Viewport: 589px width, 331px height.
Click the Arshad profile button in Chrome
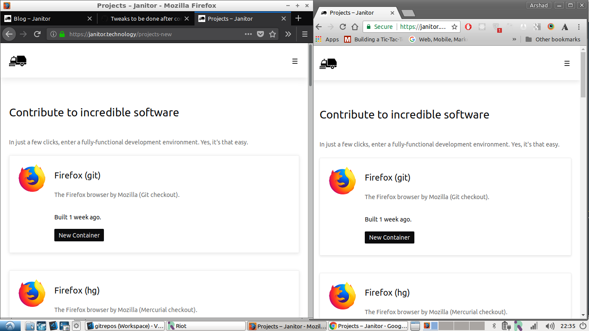[539, 5]
